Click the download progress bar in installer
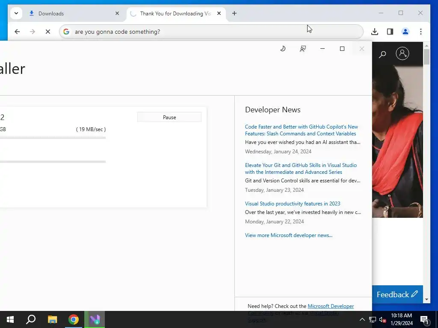Image resolution: width=438 pixels, height=328 pixels. [53, 138]
